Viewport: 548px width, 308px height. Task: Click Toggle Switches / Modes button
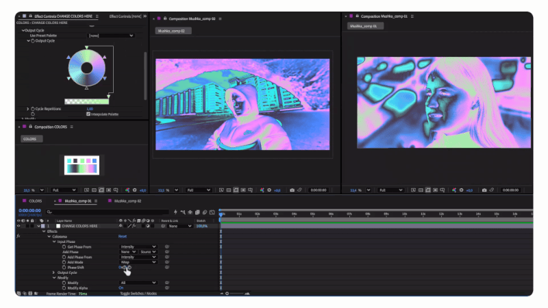coord(138,294)
